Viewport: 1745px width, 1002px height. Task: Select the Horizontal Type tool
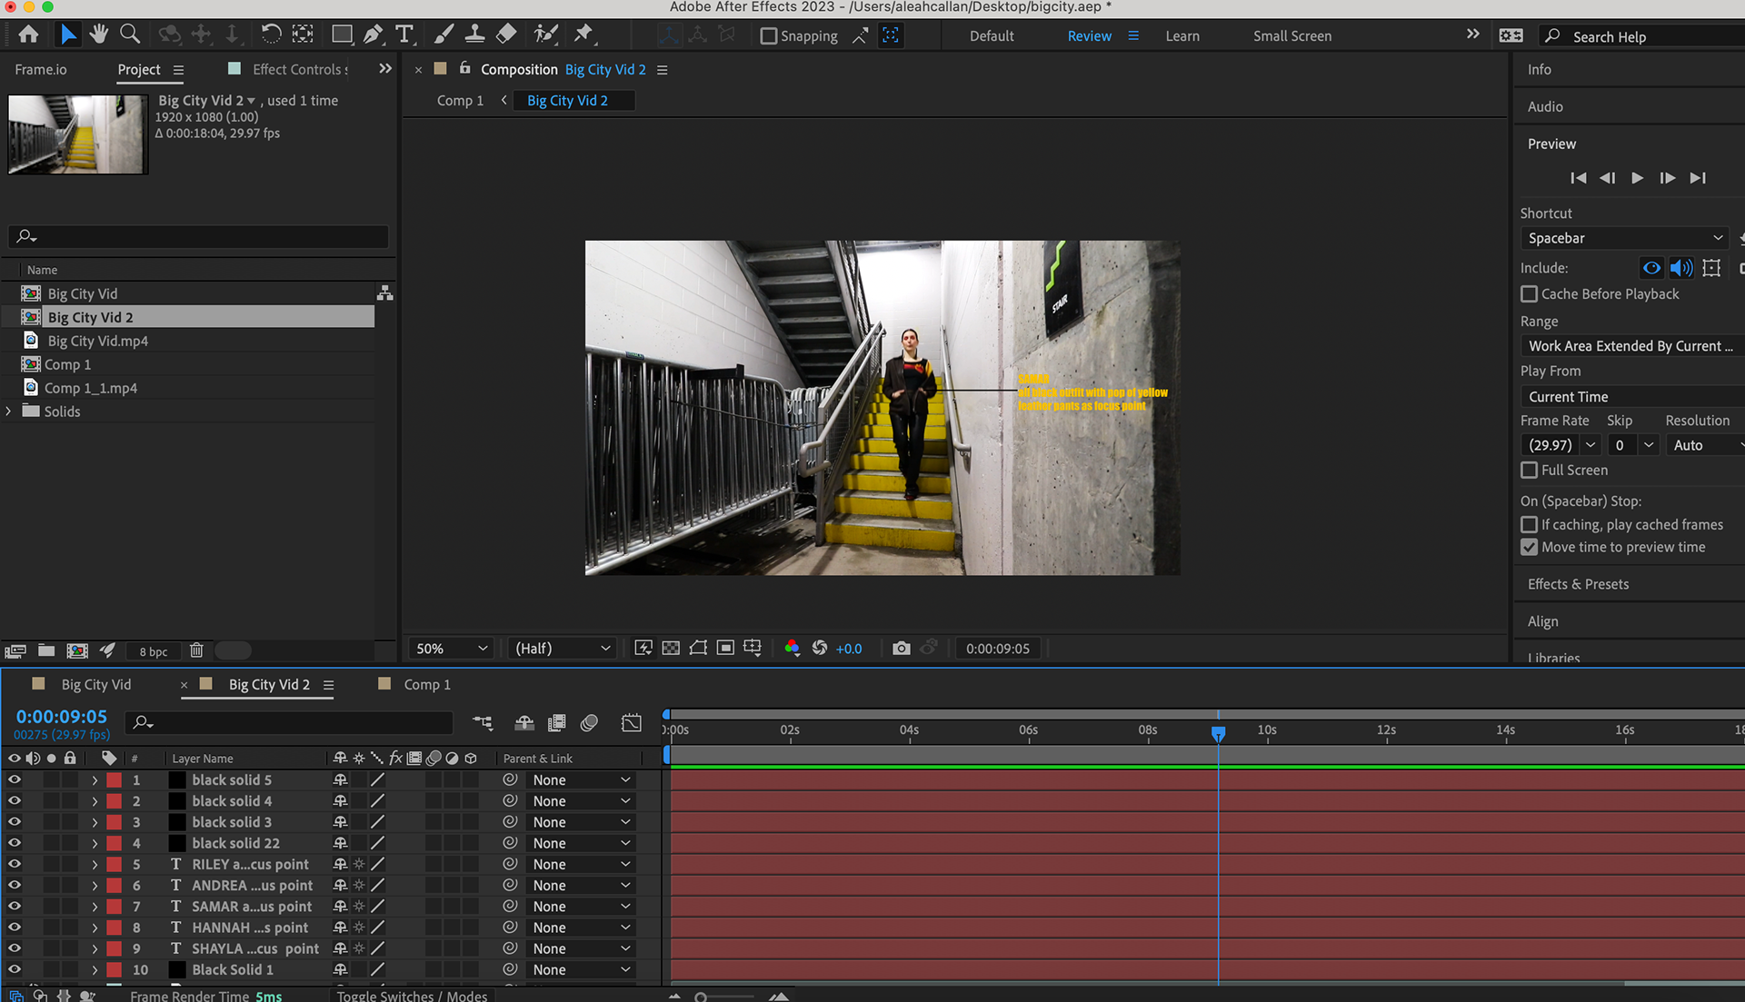tap(404, 35)
